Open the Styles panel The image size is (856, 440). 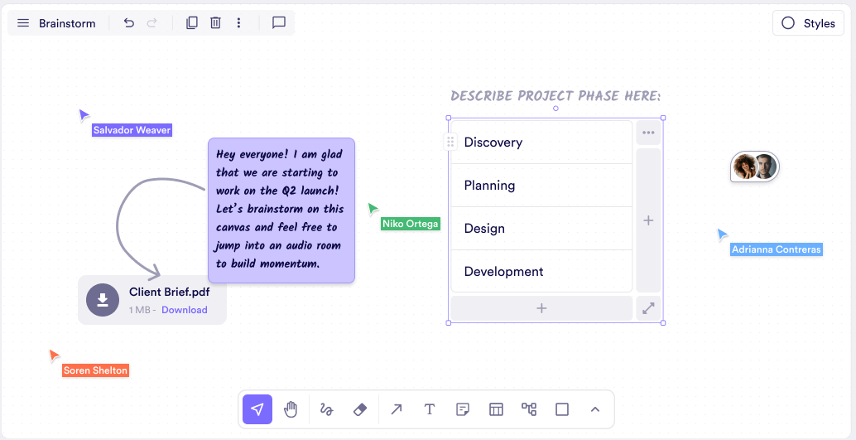click(x=809, y=23)
